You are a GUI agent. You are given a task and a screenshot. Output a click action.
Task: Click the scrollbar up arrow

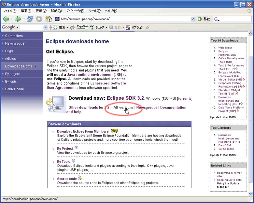[250, 34]
